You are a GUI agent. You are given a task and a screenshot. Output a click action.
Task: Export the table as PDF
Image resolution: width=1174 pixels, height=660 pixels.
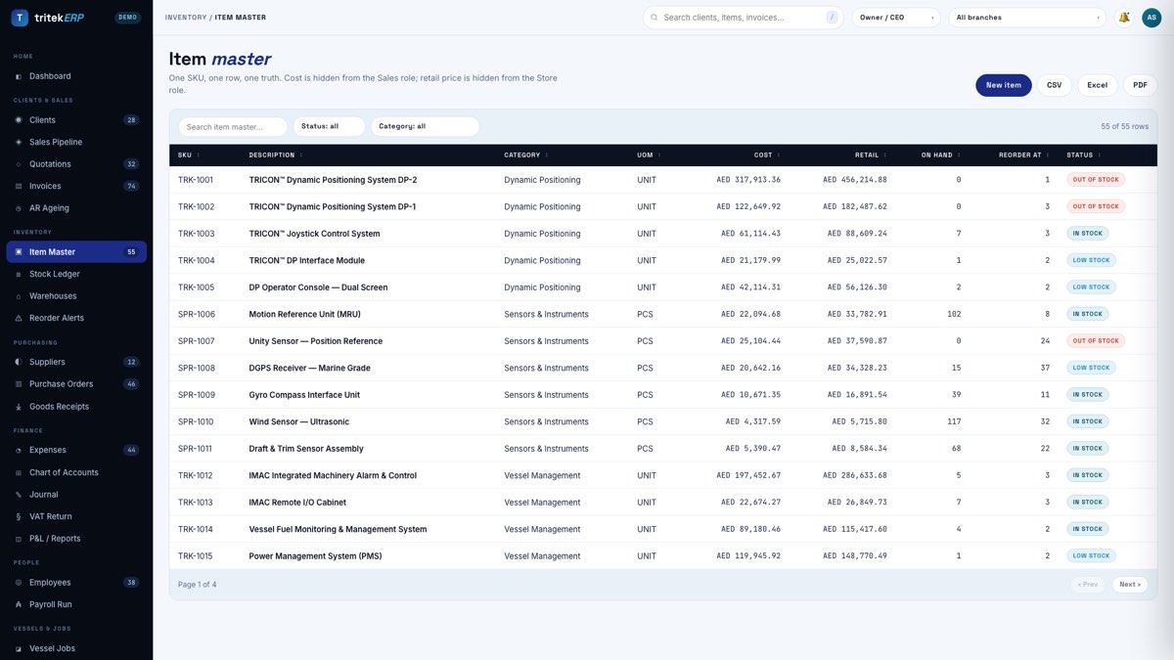pyautogui.click(x=1141, y=85)
